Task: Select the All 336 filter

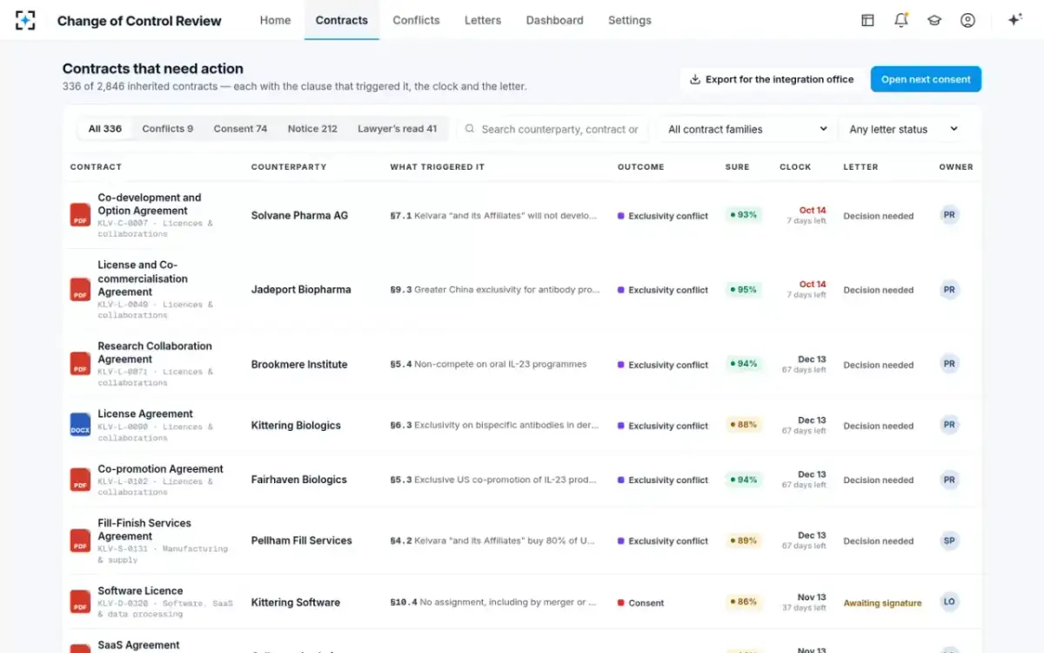Action: coord(105,129)
